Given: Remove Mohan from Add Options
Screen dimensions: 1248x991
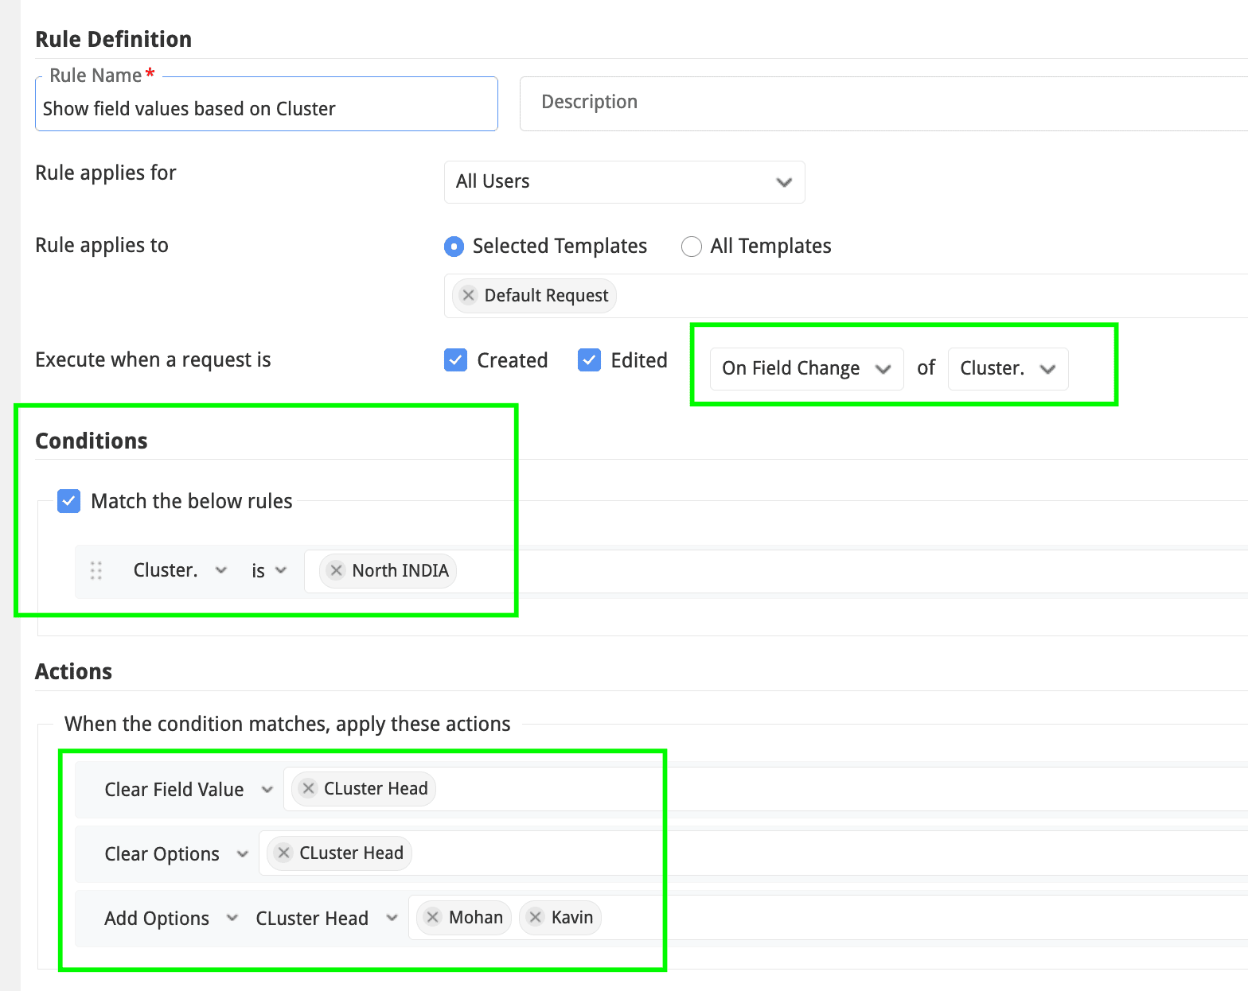Looking at the screenshot, I should (x=433, y=917).
